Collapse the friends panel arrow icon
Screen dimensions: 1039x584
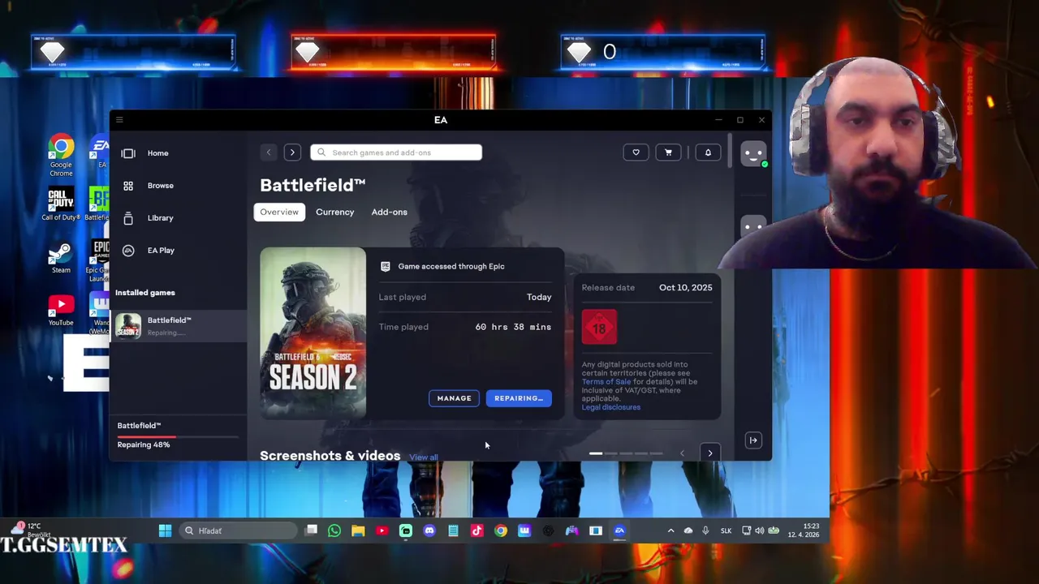[753, 440]
